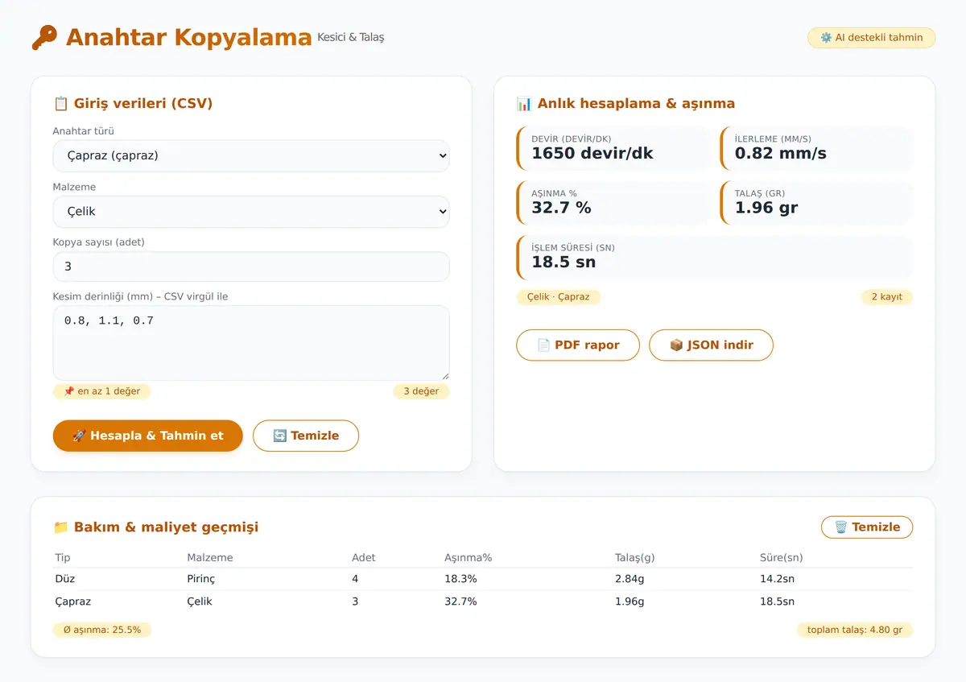The image size is (966, 682).
Task: Click the bar chart icon beside Anlık hesaplama
Action: pyautogui.click(x=524, y=103)
